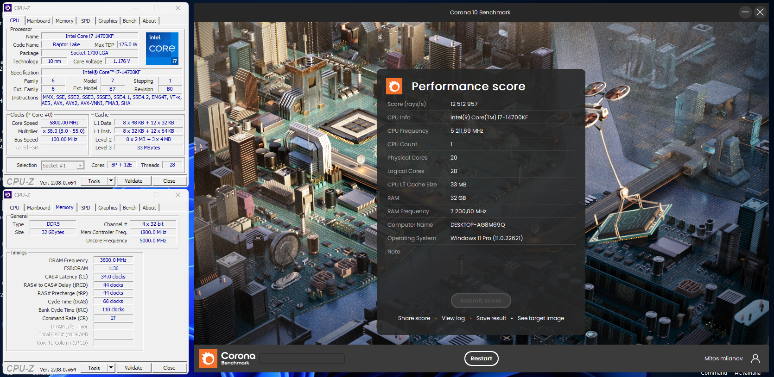Click the DRAM Frequency value 3600.0 MHz
The width and height of the screenshot is (774, 377).
[113, 260]
